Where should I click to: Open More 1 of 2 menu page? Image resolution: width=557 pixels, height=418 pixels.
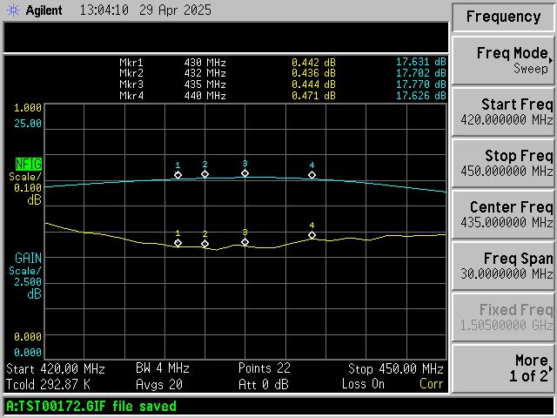[x=503, y=368]
